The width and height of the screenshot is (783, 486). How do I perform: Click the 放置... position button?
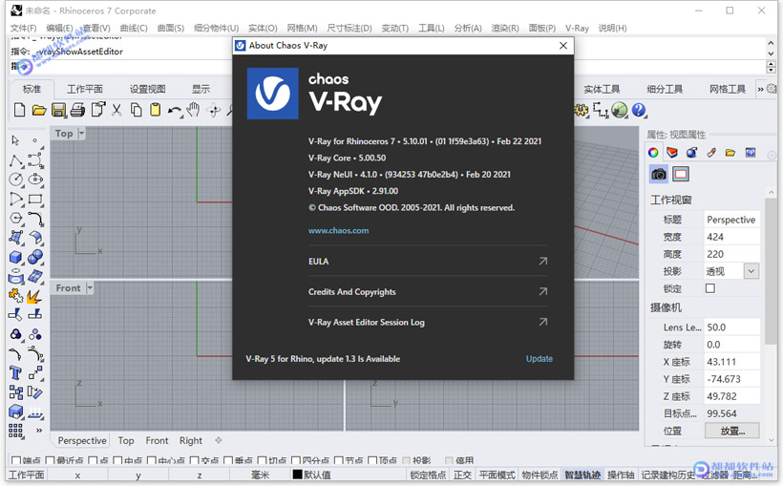click(732, 431)
